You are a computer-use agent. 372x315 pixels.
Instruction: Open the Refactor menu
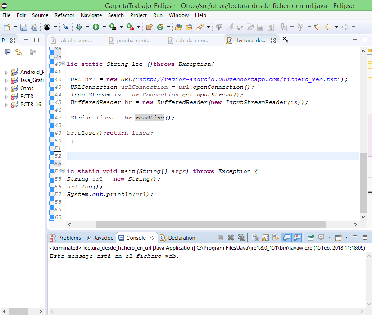tap(64, 15)
